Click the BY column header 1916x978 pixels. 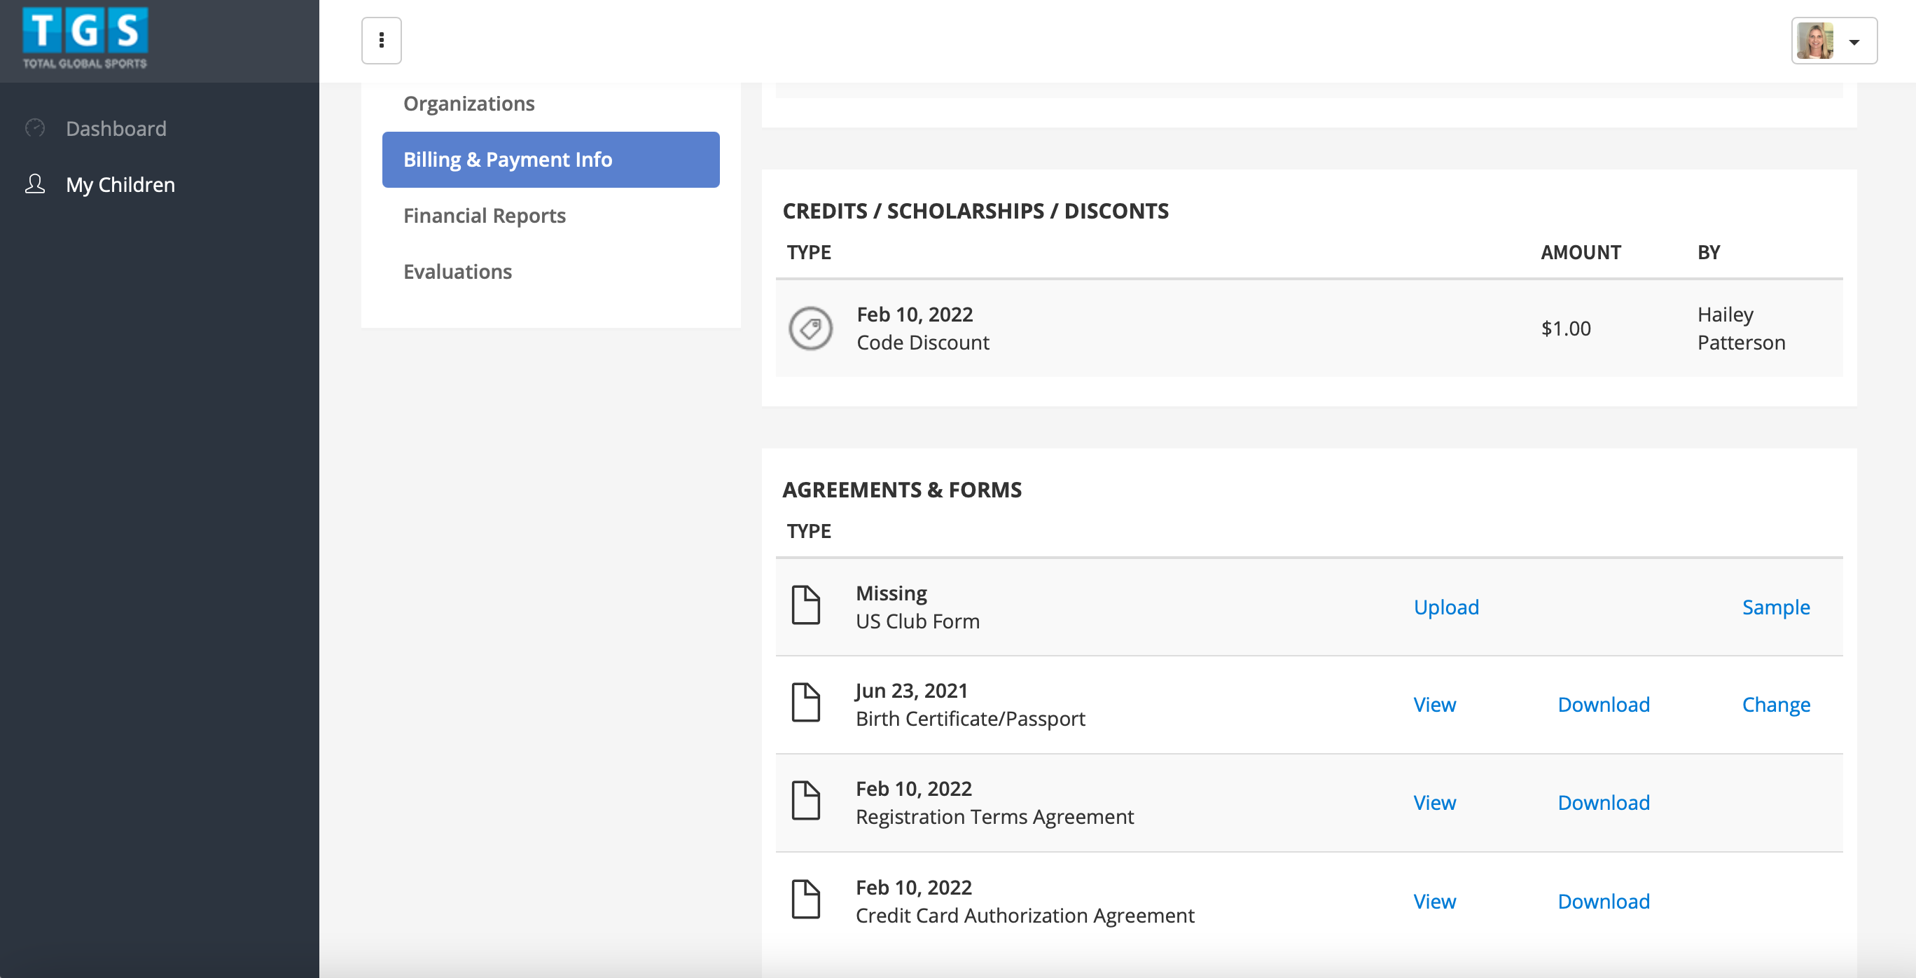1709,252
